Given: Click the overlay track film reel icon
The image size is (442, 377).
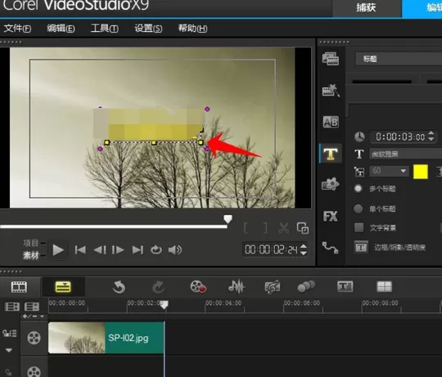Looking at the screenshot, I should coord(34,371).
